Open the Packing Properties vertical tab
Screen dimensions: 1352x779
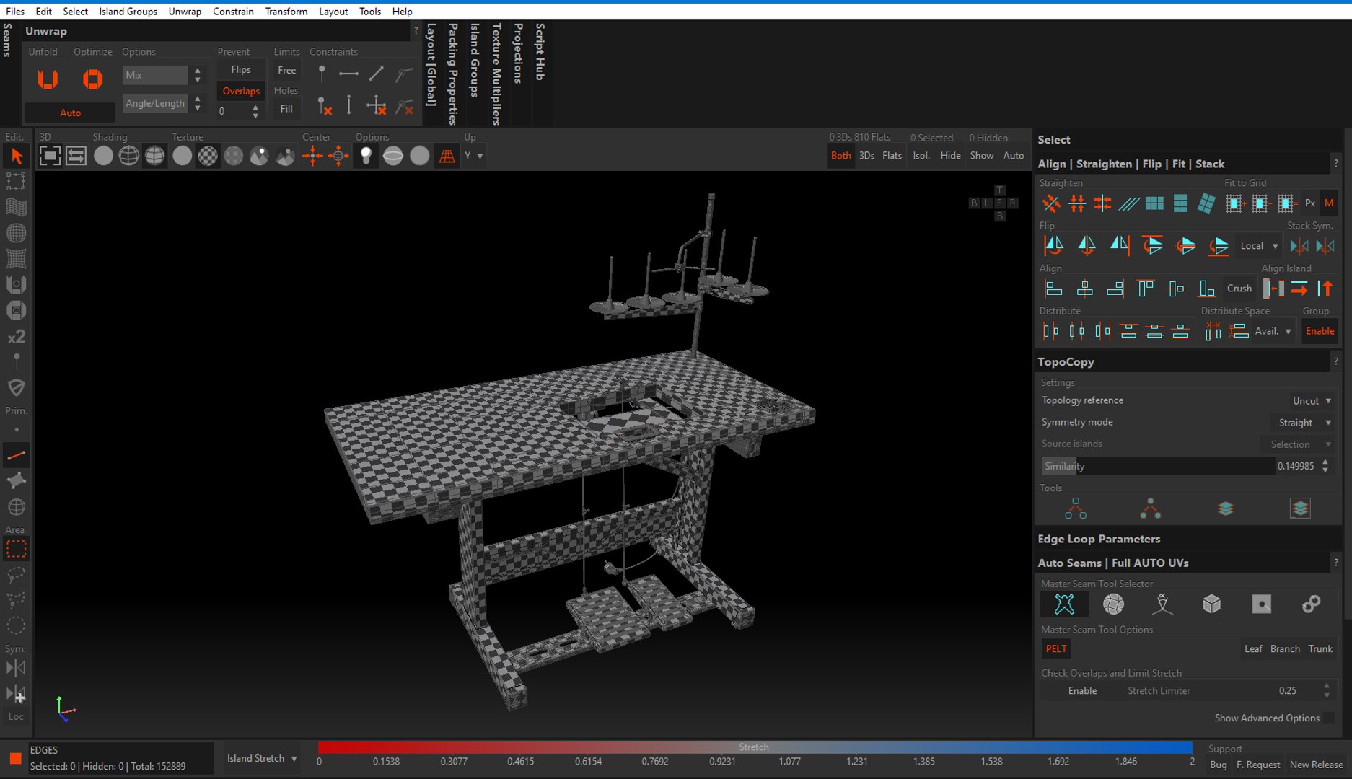(453, 74)
